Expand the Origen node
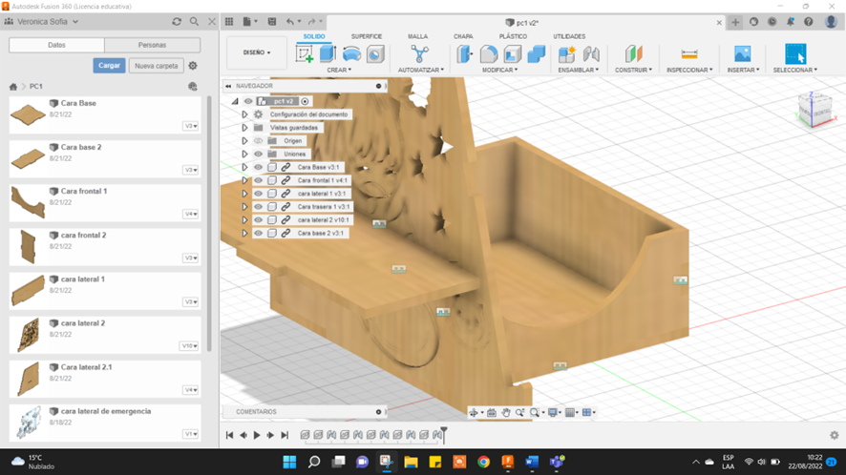This screenshot has height=475, width=846. pos(244,141)
